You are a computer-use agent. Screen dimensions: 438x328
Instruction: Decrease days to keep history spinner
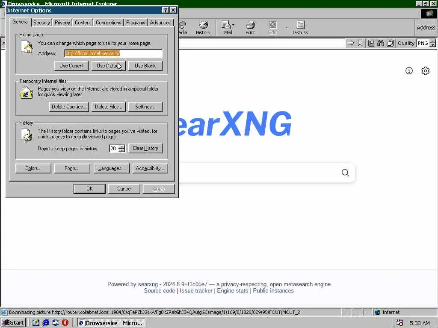[x=121, y=150]
